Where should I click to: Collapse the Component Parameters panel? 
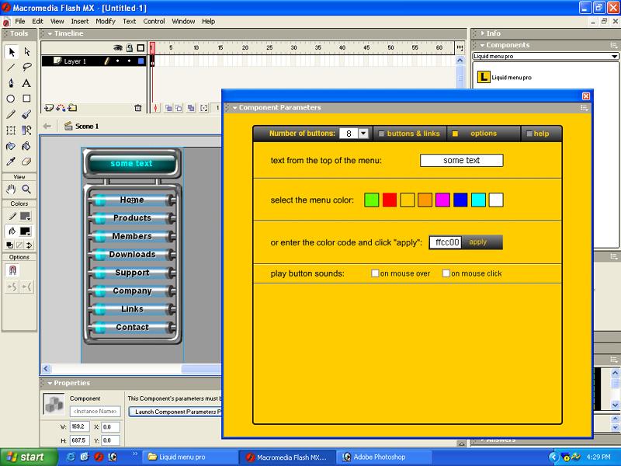coord(235,107)
